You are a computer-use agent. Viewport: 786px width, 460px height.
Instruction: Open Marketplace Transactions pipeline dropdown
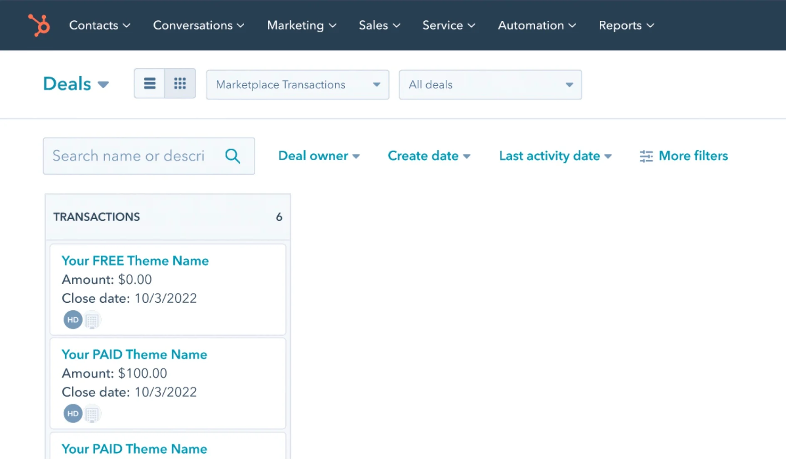(298, 85)
